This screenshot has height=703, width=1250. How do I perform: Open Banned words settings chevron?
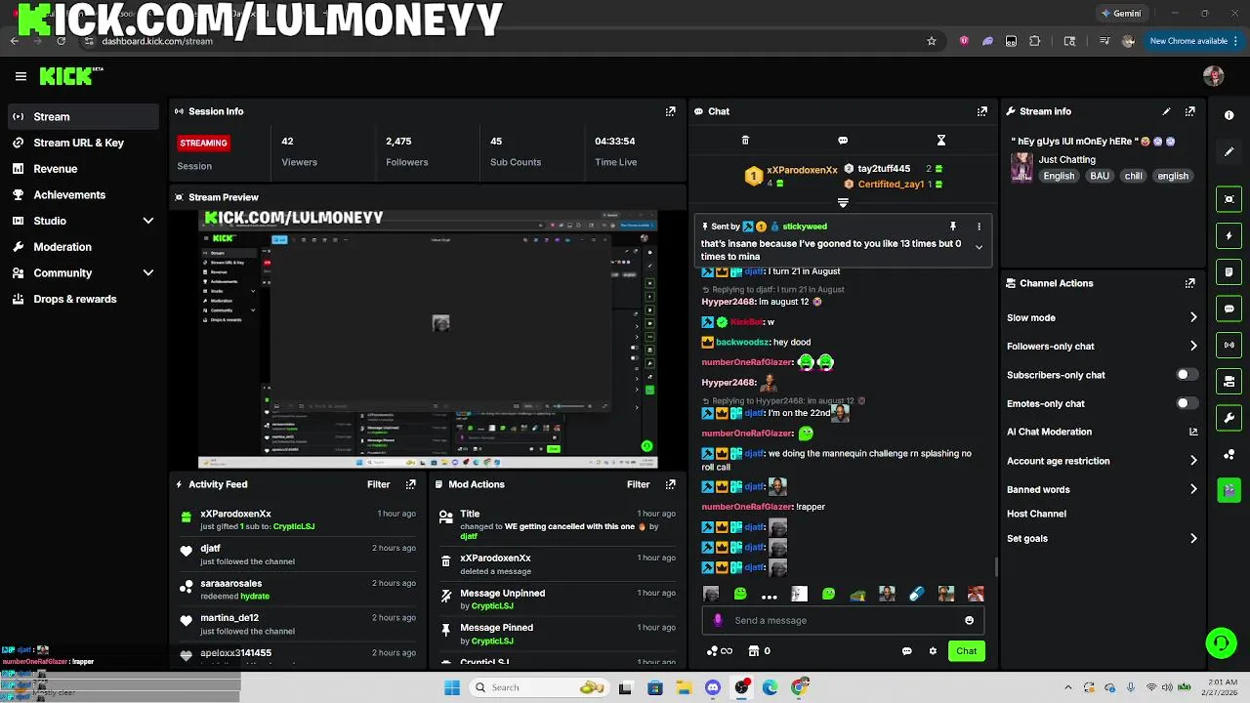1193,489
